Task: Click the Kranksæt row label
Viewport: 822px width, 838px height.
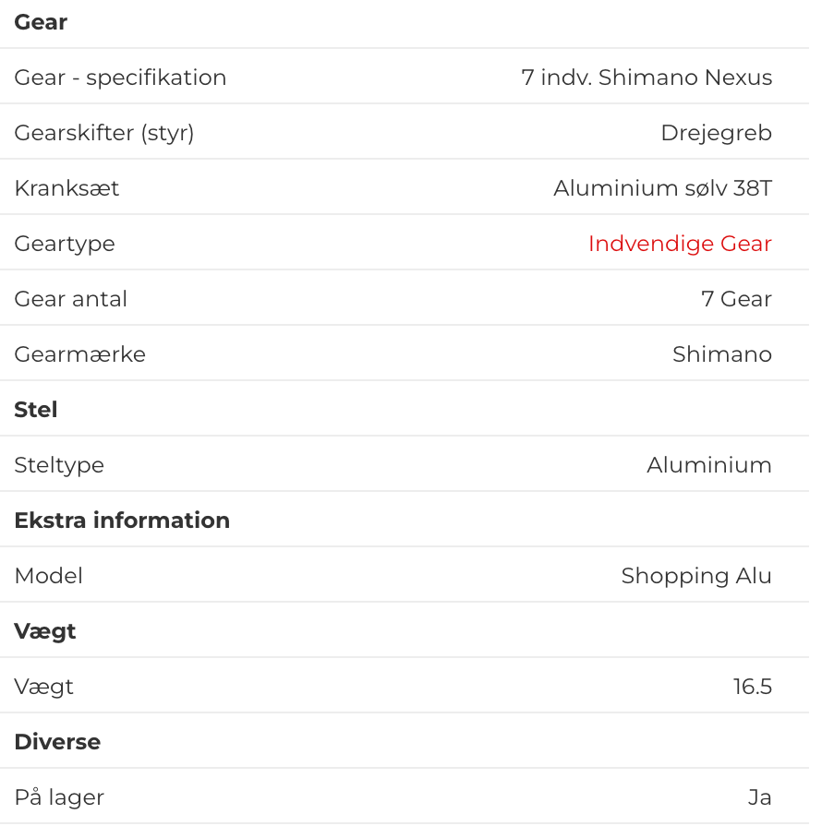Action: [66, 188]
